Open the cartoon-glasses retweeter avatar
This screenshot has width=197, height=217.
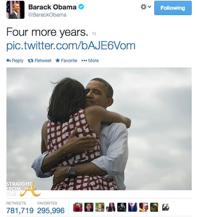coord(89,207)
